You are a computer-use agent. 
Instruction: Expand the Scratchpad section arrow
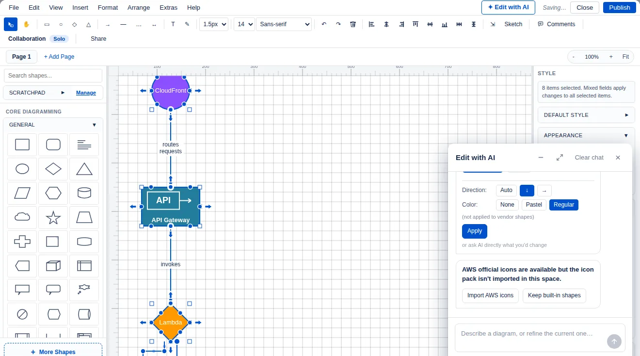point(63,93)
